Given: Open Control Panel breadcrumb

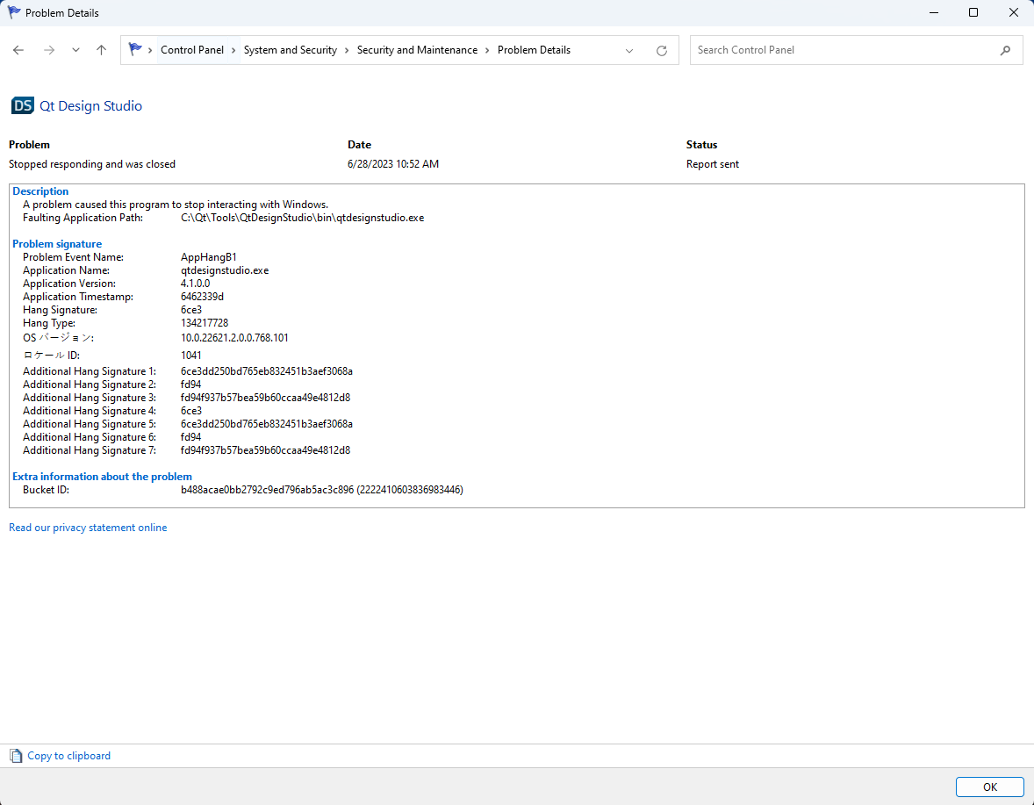Looking at the screenshot, I should pyautogui.click(x=192, y=50).
